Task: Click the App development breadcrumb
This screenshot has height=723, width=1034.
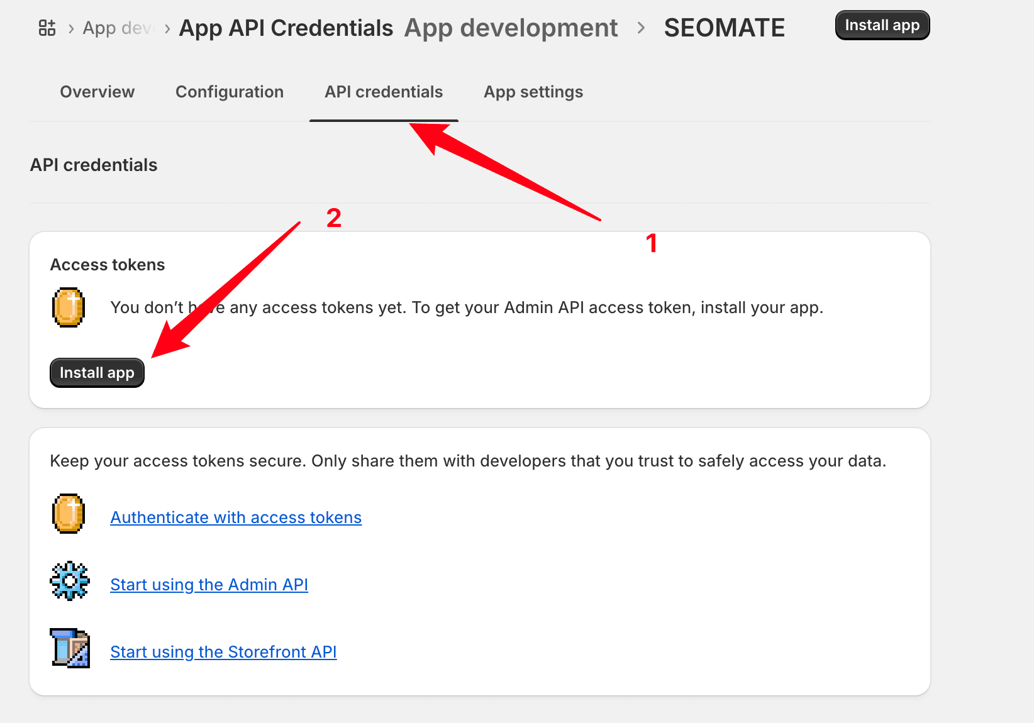Action: (x=511, y=28)
